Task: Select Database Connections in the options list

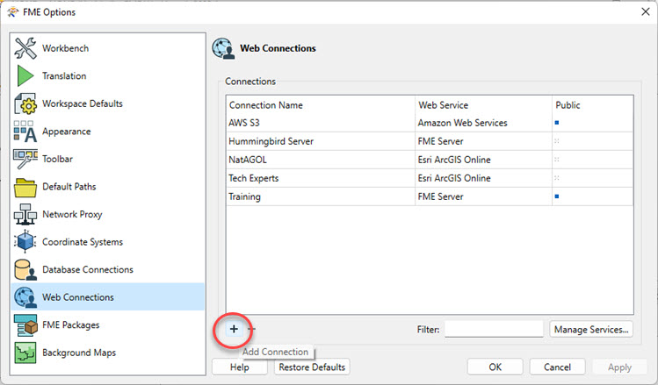Action: pyautogui.click(x=108, y=269)
